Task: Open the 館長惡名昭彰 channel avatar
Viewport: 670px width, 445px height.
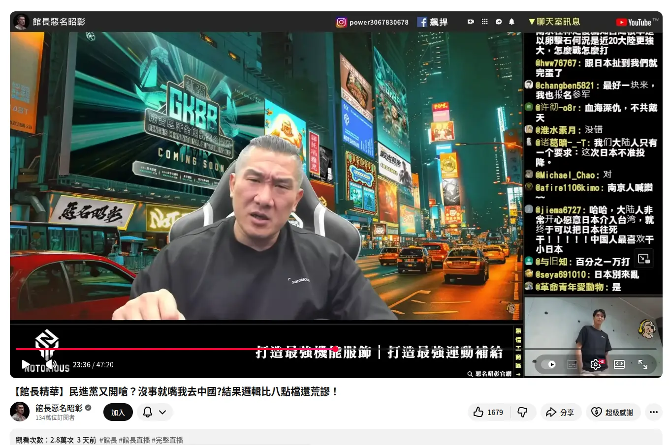Action: coord(20,412)
